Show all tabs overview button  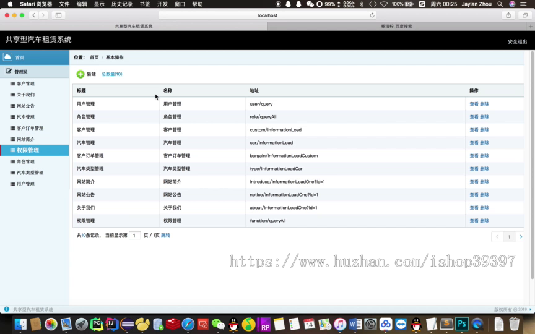tap(524, 15)
